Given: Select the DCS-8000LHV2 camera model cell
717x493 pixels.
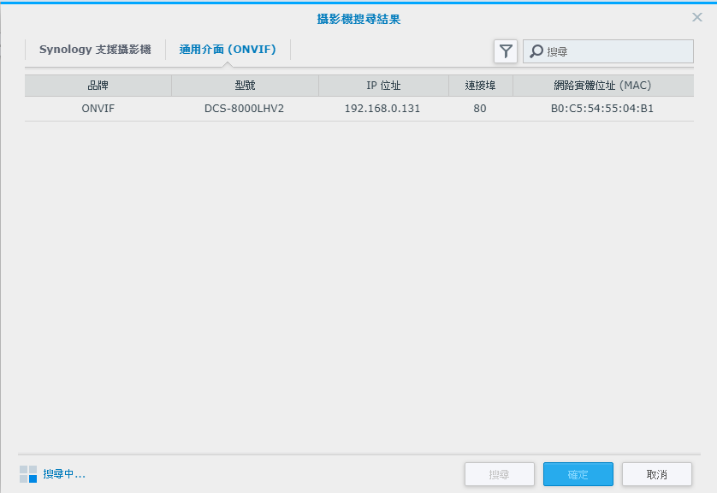Looking at the screenshot, I should 244,109.
